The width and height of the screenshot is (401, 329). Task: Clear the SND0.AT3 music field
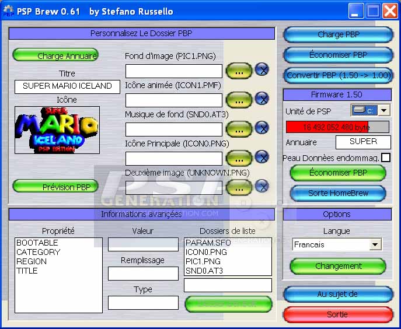tap(262, 128)
